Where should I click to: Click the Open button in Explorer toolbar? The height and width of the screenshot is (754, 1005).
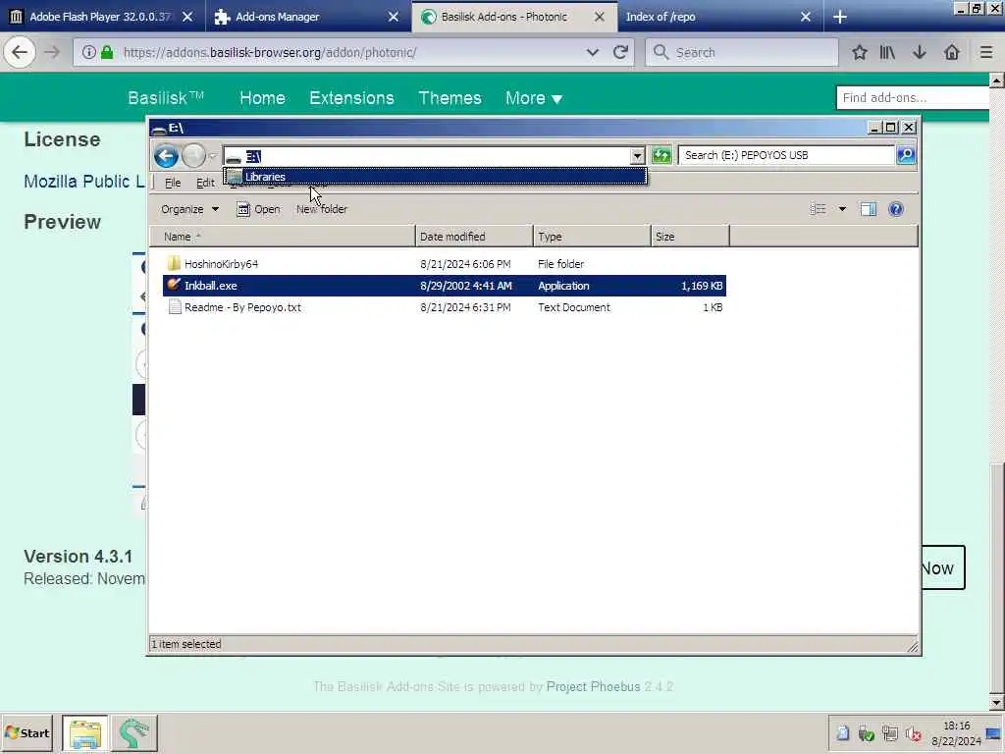[258, 209]
